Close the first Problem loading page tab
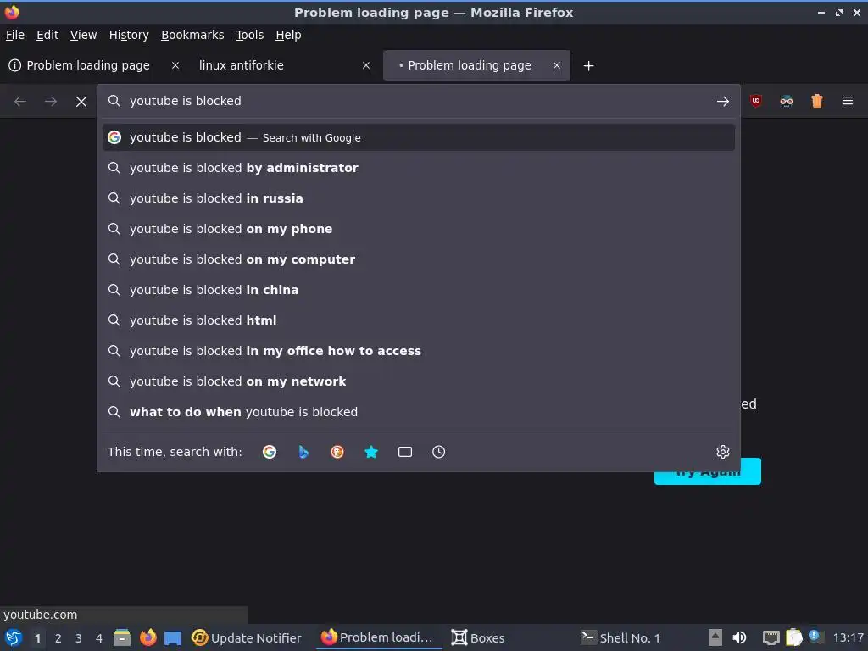The image size is (868, 651). (x=175, y=65)
